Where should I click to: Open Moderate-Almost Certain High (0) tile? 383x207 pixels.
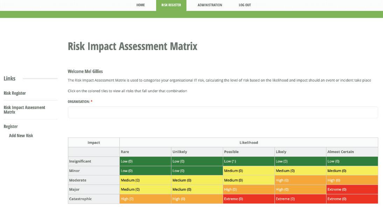[x=352, y=180]
